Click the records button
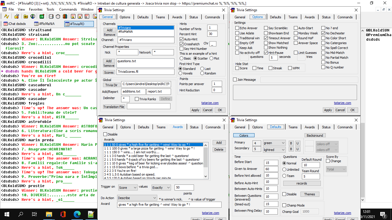The width and height of the screenshot is (392, 220). tap(302, 183)
